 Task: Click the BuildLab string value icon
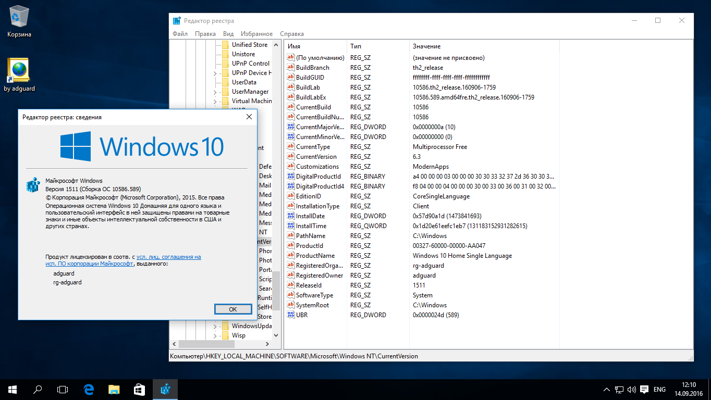pyautogui.click(x=291, y=87)
